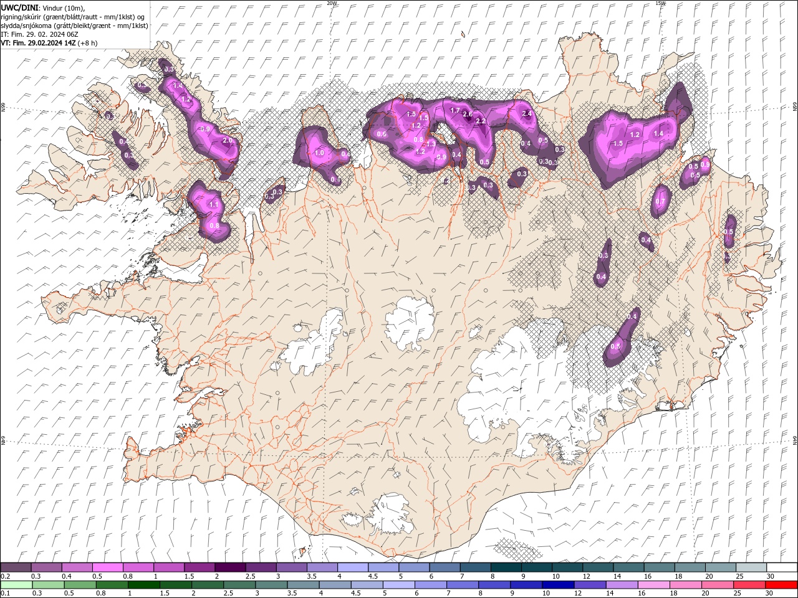The width and height of the screenshot is (798, 598).
Task: Click the '2.0' value in the Westfjords band
Action: [x=227, y=141]
